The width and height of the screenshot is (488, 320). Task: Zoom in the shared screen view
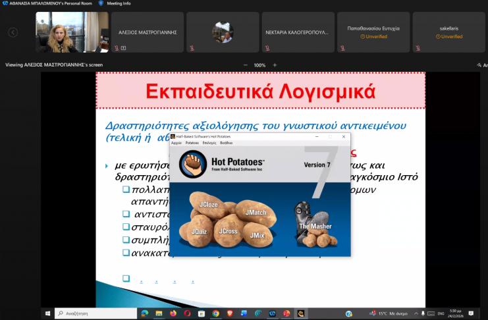click(275, 65)
